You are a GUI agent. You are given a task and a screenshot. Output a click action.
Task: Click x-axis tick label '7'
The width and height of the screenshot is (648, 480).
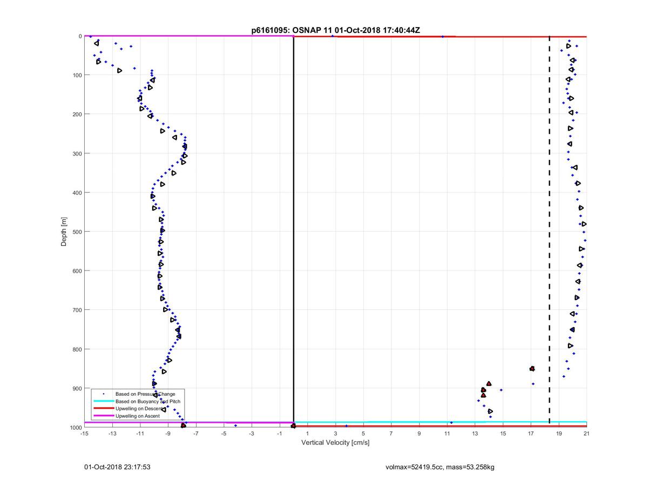[x=391, y=433]
